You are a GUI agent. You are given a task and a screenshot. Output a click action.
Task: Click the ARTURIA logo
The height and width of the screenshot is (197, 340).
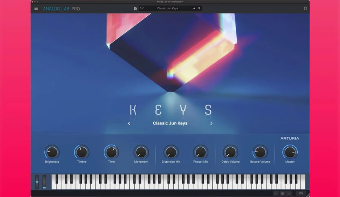click(290, 138)
